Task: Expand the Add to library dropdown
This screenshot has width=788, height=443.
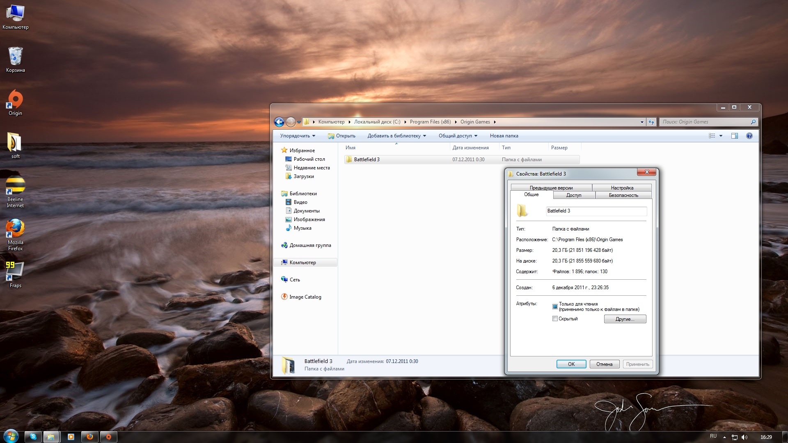Action: pyautogui.click(x=396, y=136)
